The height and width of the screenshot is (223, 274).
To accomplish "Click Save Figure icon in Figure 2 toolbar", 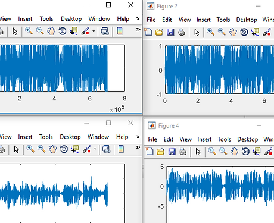I will (x=170, y=32).
